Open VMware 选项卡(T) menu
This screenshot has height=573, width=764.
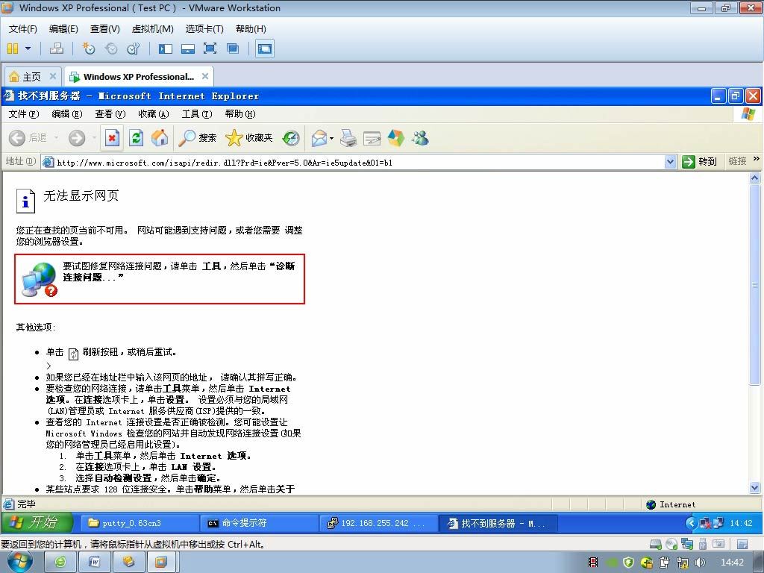point(204,29)
